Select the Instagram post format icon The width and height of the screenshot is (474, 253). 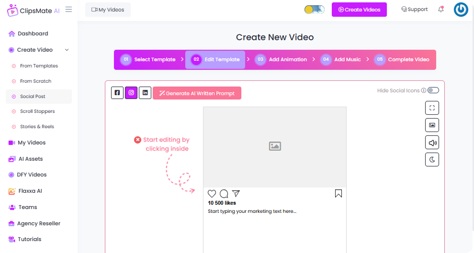tap(131, 93)
